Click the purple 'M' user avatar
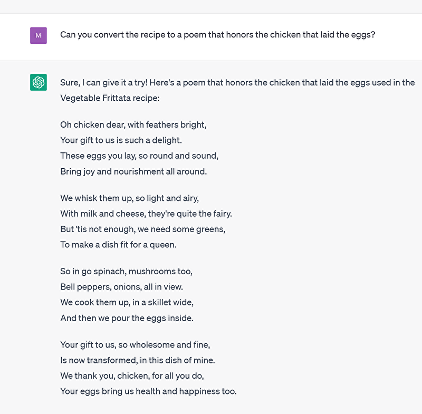The width and height of the screenshot is (422, 414). tap(39, 35)
